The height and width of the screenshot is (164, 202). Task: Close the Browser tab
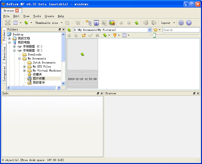(x=17, y=11)
